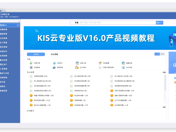
Task: Click warning icon for 采购订单到期交货预警
Action: pos(112,91)
